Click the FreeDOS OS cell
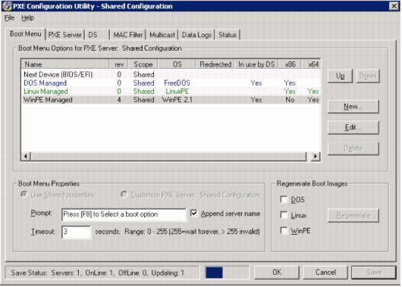Image resolution: width=402 pixels, height=287 pixels. (177, 83)
